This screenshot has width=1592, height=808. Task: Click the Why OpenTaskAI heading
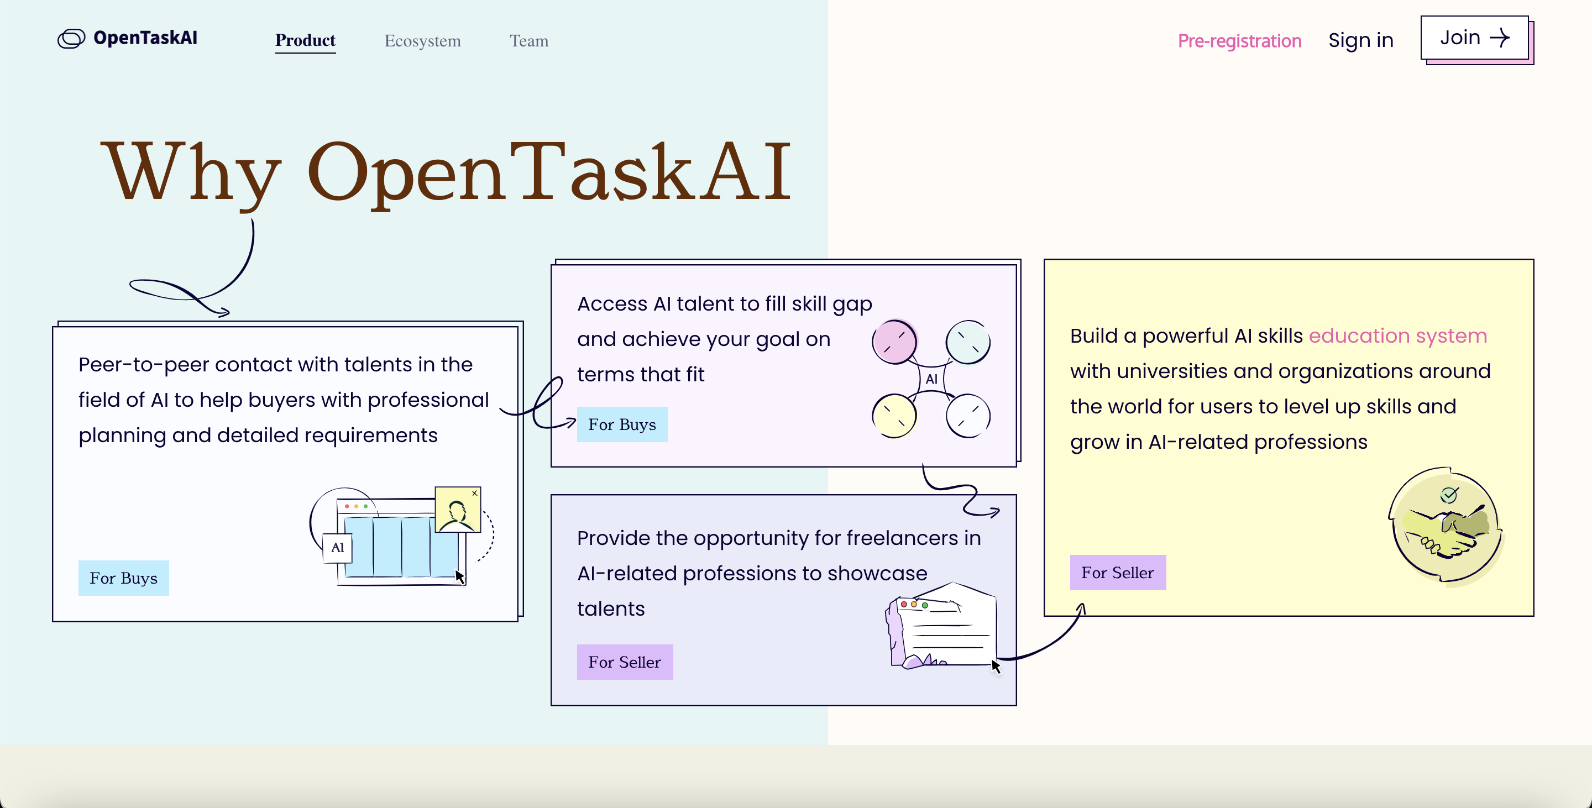(445, 171)
